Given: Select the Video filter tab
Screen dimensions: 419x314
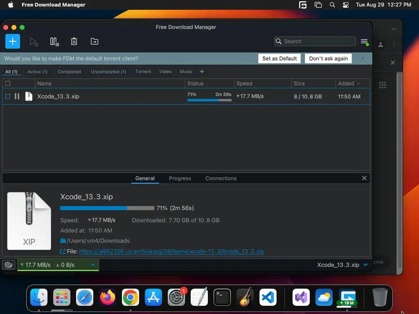Looking at the screenshot, I should click(x=165, y=72).
